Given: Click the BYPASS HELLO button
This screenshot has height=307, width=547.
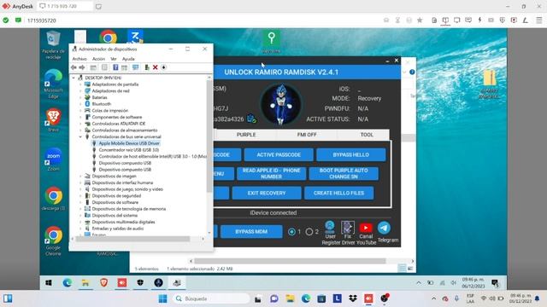Looking at the screenshot, I should tap(351, 154).
